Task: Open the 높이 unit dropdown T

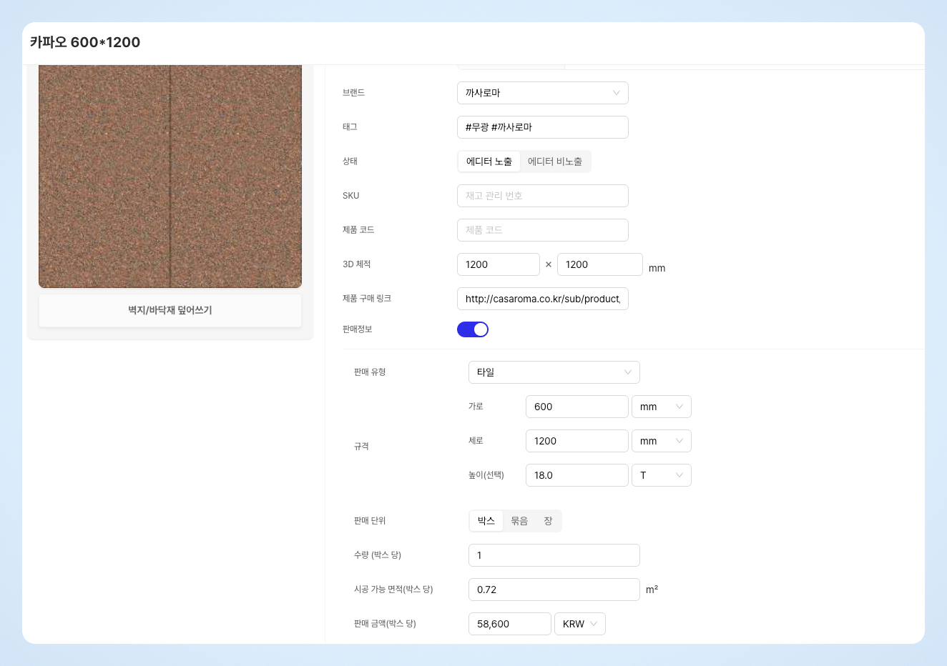Action: [661, 475]
